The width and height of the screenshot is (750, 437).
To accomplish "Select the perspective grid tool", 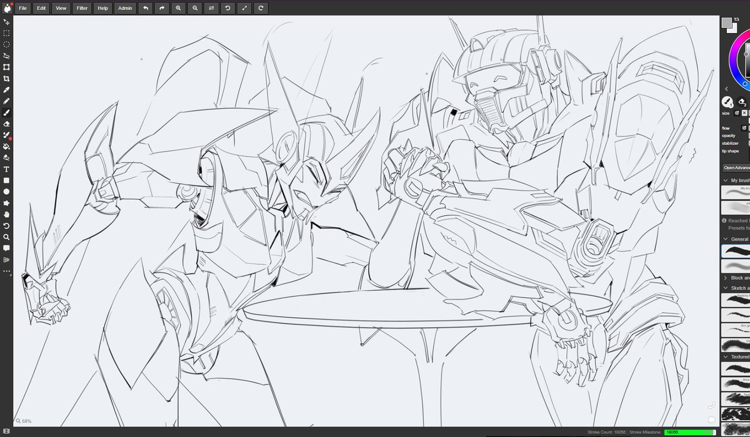I will (6, 260).
